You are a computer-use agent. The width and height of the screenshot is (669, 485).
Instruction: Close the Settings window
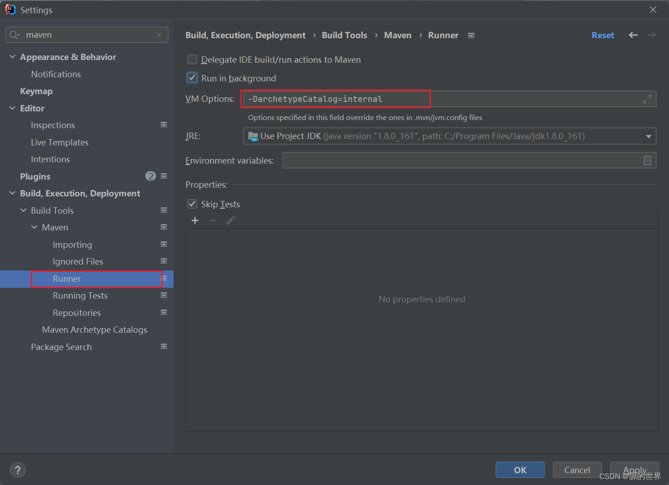pos(653,10)
